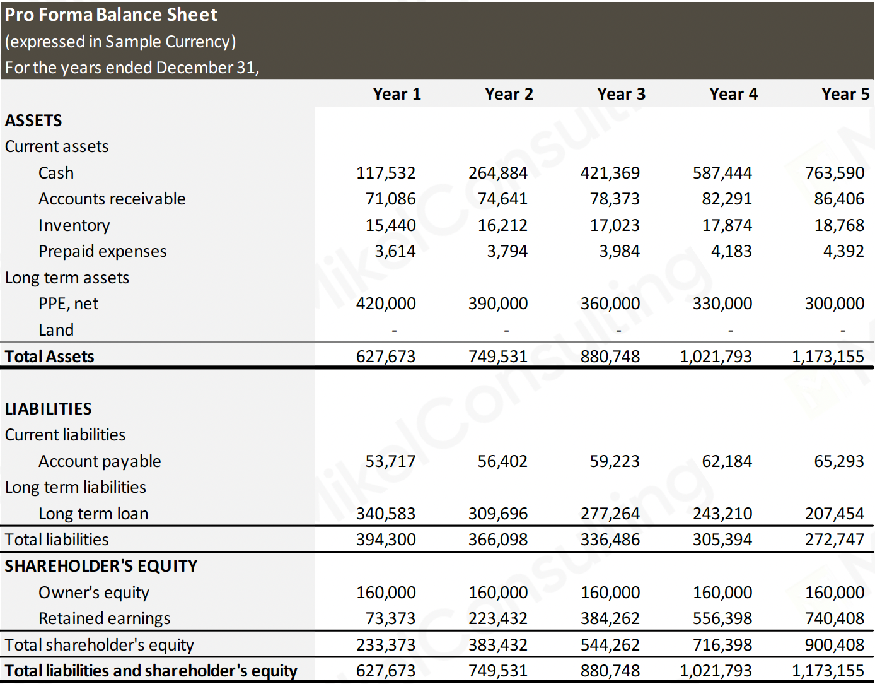This screenshot has height=684, width=875.
Task: Select Total liabilities value 272,747
Action: (x=835, y=540)
